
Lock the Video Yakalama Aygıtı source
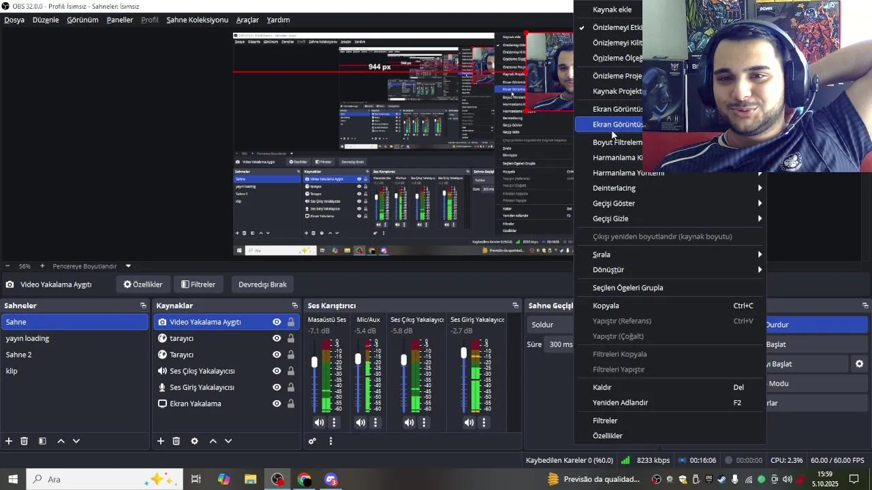tap(291, 322)
